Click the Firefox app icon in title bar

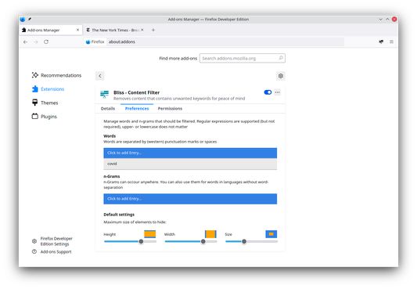tap(23, 19)
